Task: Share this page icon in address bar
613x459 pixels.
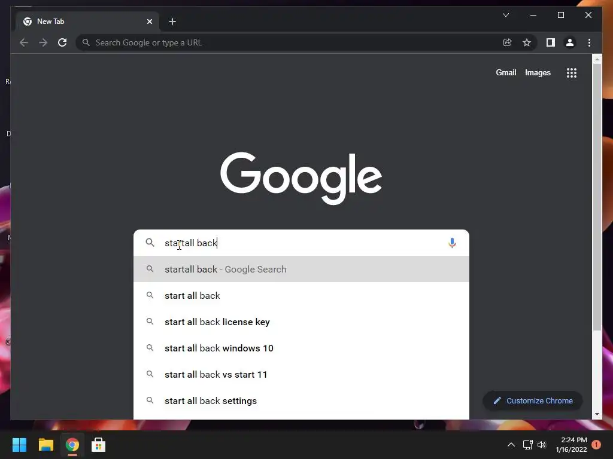Action: click(508, 42)
